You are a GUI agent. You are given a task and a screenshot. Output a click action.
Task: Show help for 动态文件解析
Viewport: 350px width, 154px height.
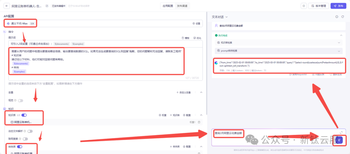click(x=25, y=131)
